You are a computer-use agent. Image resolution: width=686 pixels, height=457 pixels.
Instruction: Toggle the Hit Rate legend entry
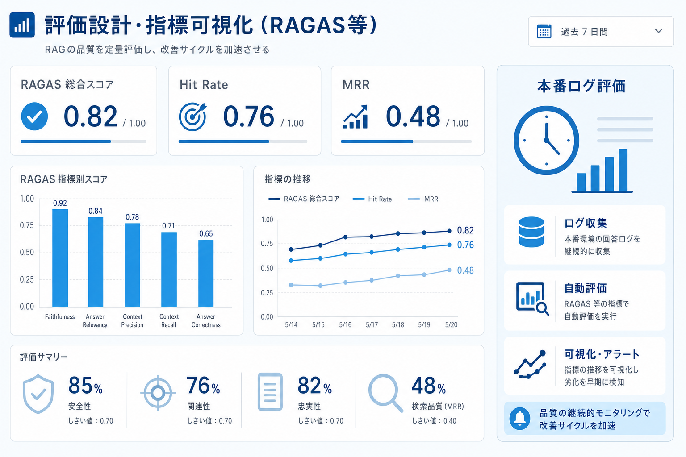[x=372, y=199]
